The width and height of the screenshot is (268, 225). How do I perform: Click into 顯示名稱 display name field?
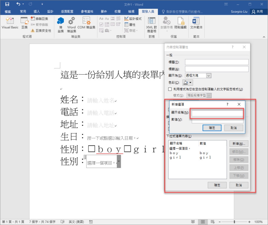point(217,113)
